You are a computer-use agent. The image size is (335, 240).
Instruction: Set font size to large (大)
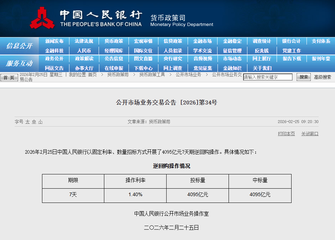[x=27, y=122]
